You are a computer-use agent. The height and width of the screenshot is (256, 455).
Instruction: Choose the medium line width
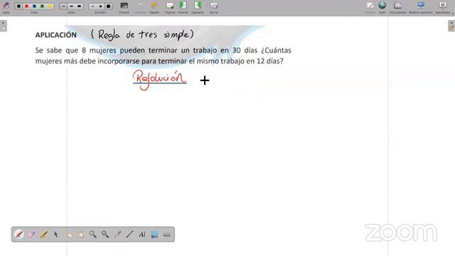(x=71, y=6)
